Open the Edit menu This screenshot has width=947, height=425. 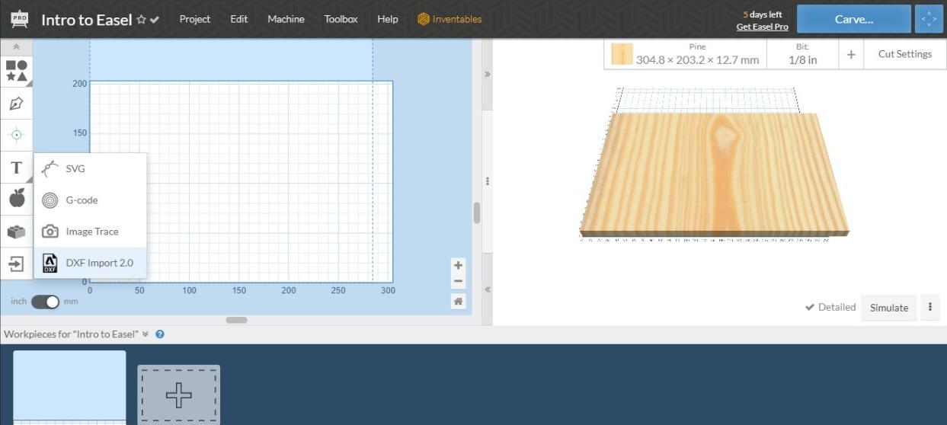pyautogui.click(x=239, y=19)
